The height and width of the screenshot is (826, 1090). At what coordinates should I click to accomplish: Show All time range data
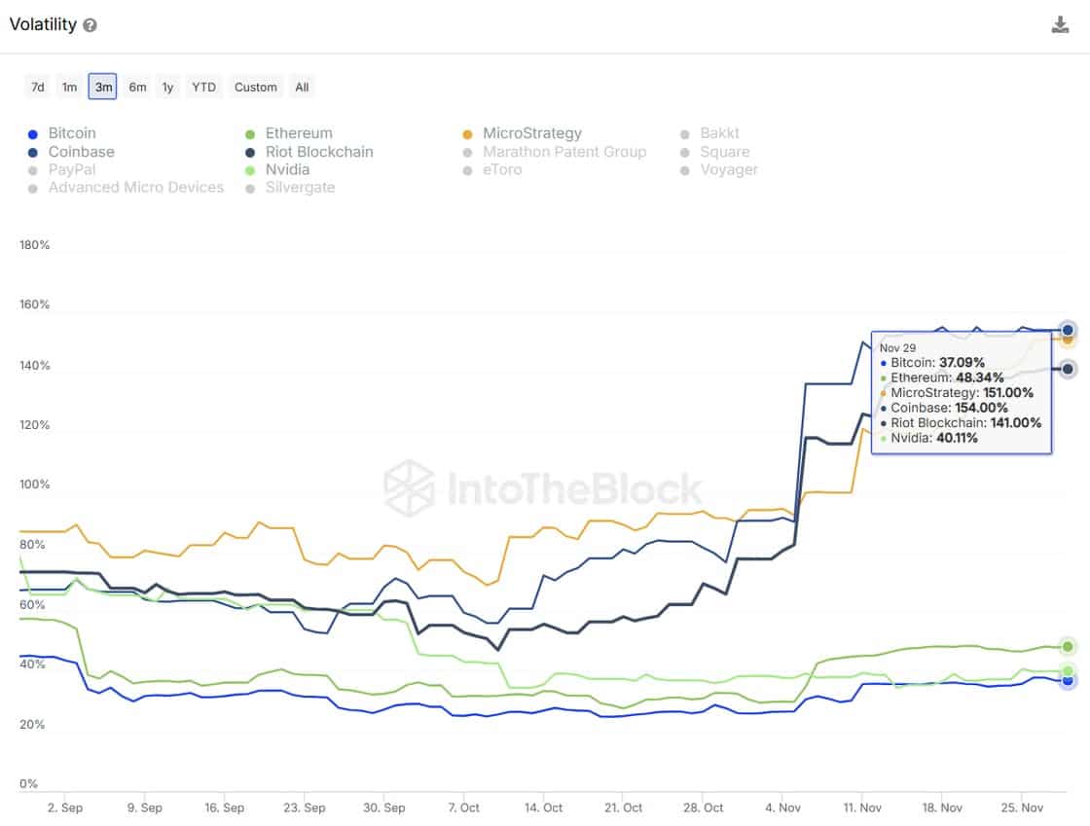(x=302, y=87)
